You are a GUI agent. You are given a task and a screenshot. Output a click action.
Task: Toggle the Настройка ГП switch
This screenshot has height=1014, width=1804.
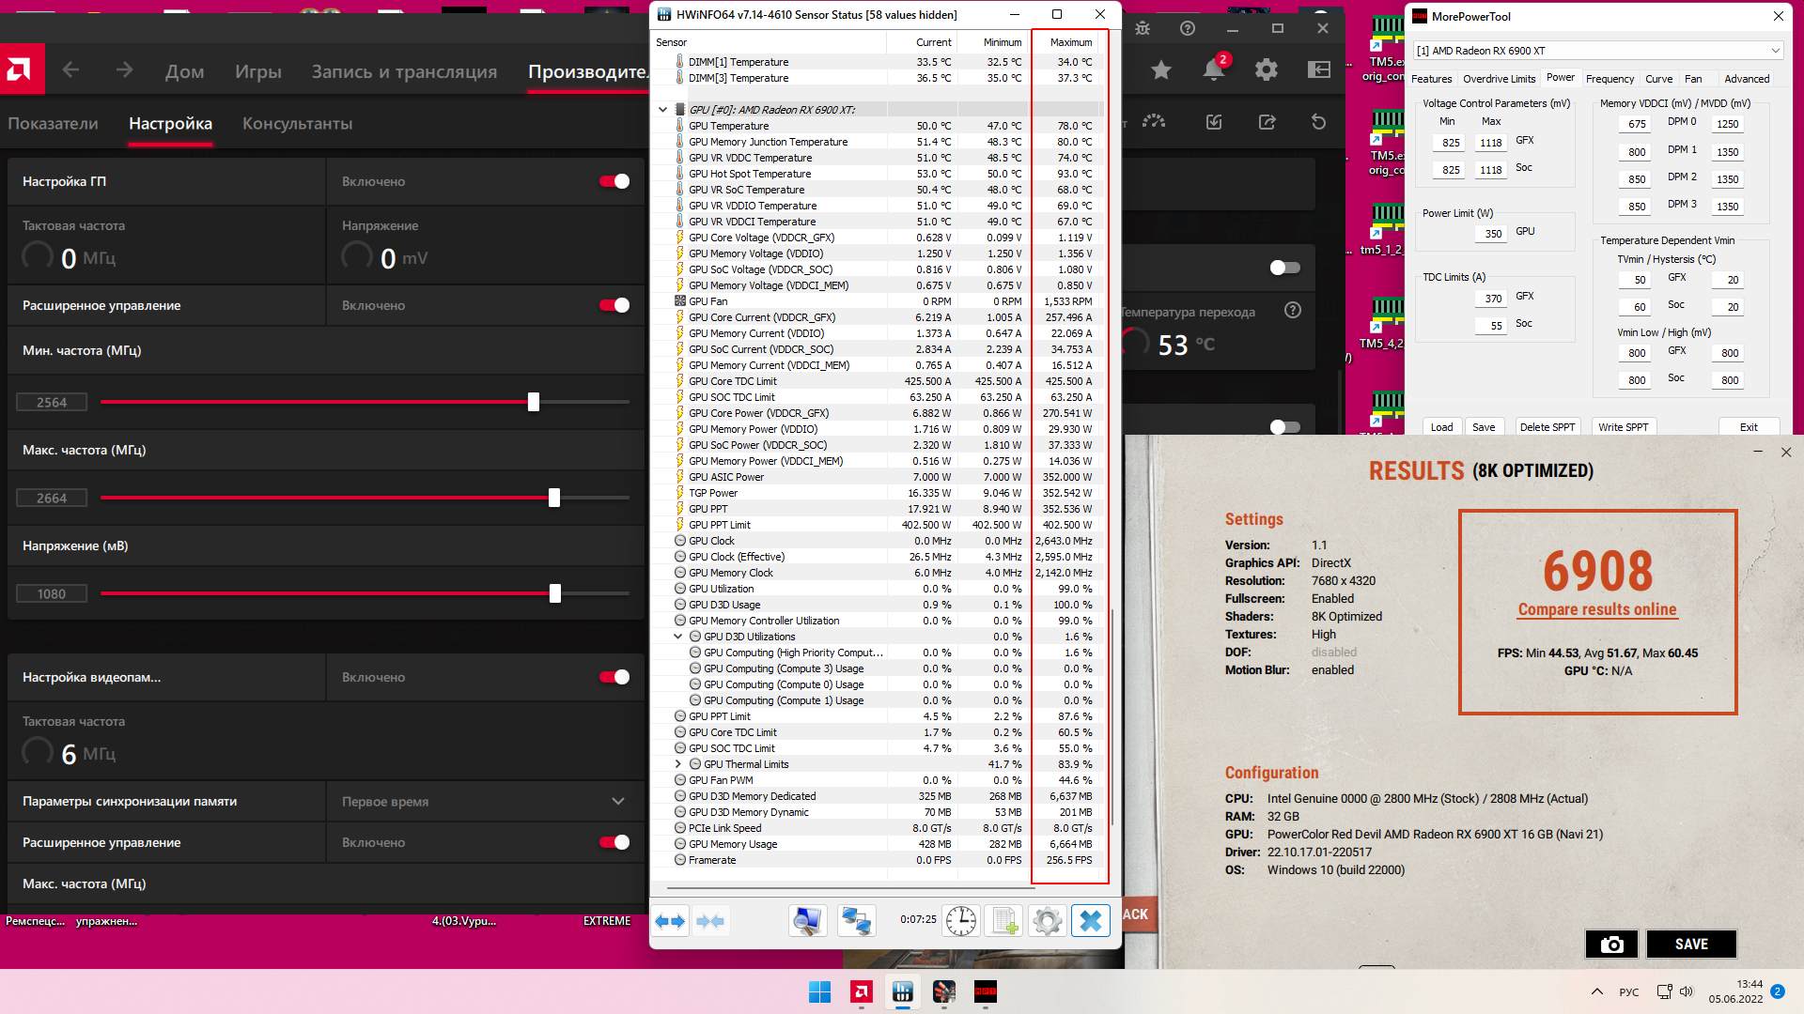tap(614, 181)
